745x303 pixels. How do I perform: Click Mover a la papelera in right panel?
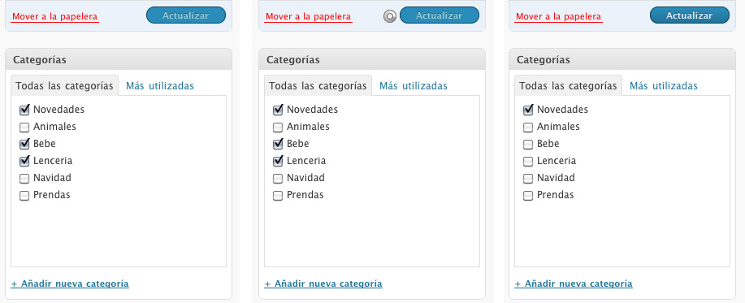pyautogui.click(x=558, y=16)
